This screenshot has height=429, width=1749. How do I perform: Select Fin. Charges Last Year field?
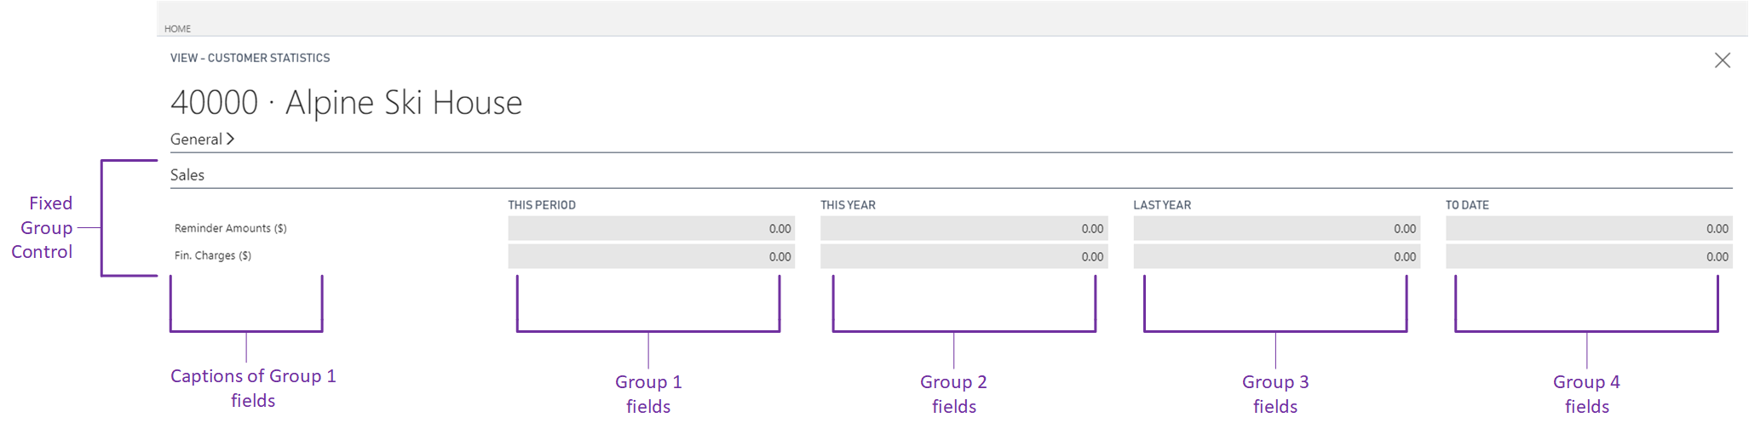point(1276,256)
